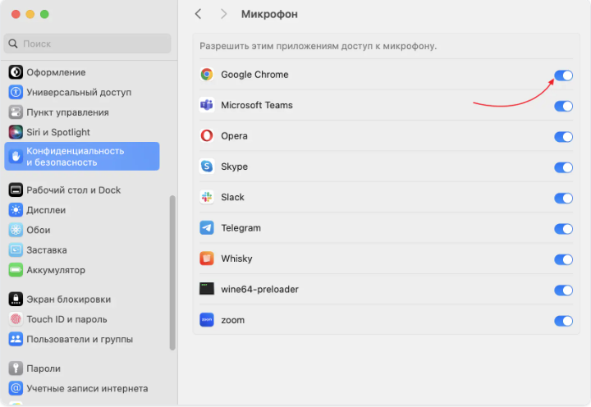Click the Siri и Spotlight icon
This screenshot has width=591, height=407.
(x=16, y=132)
